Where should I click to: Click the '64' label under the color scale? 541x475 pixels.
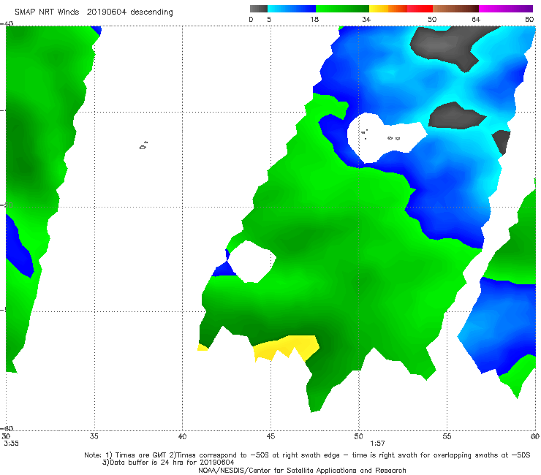click(x=476, y=19)
